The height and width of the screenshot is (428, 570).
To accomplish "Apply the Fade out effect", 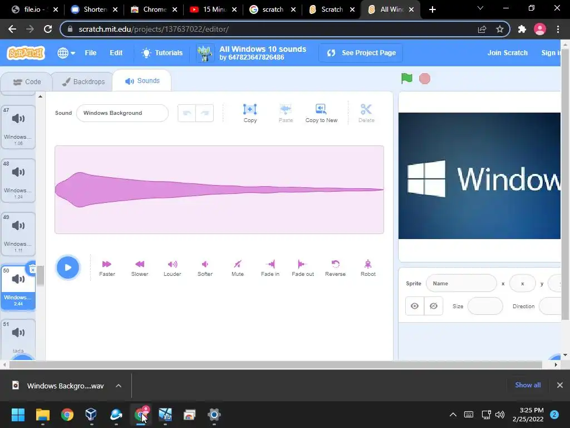I will (x=303, y=268).
